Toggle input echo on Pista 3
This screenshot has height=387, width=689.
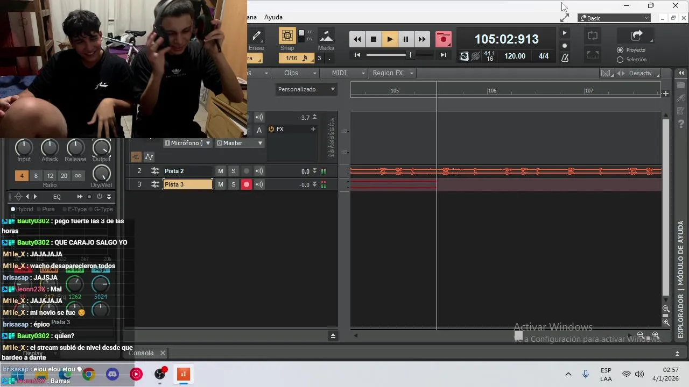click(259, 184)
